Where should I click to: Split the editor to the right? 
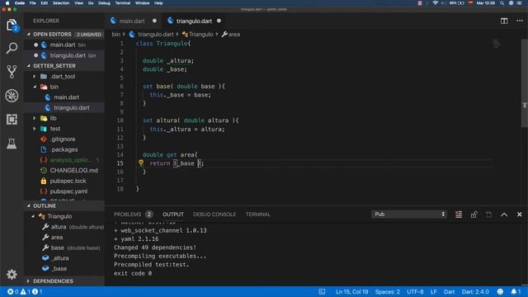(x=504, y=21)
